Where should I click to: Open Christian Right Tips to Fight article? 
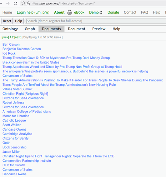pos(59,156)
